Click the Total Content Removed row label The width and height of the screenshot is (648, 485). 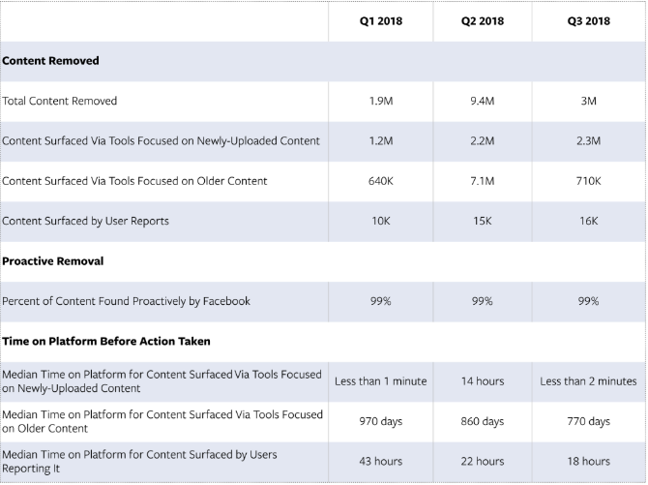click(x=60, y=101)
